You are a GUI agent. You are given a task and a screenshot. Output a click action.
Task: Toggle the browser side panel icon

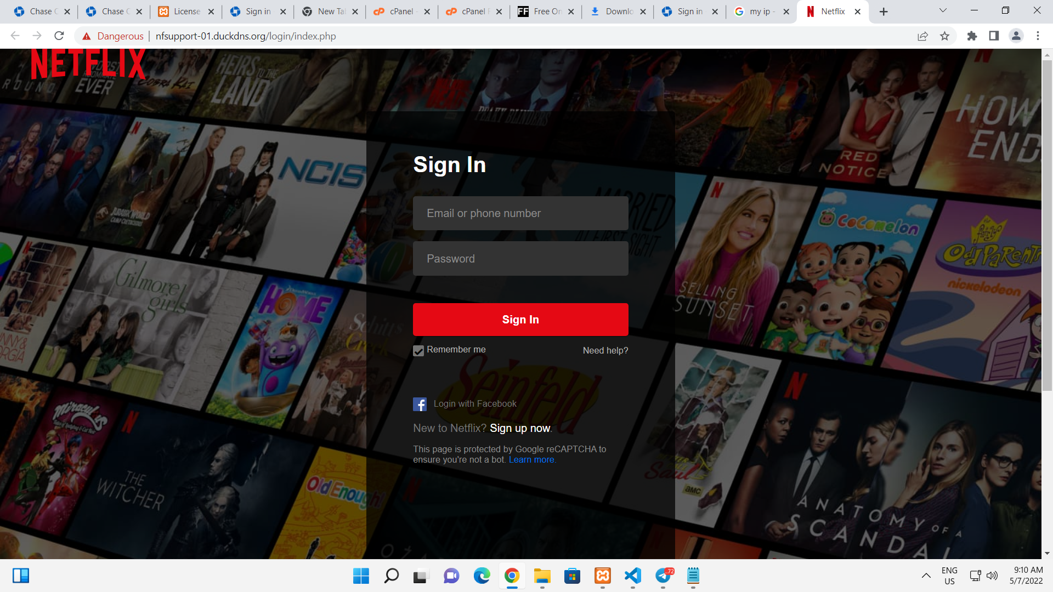[994, 36]
